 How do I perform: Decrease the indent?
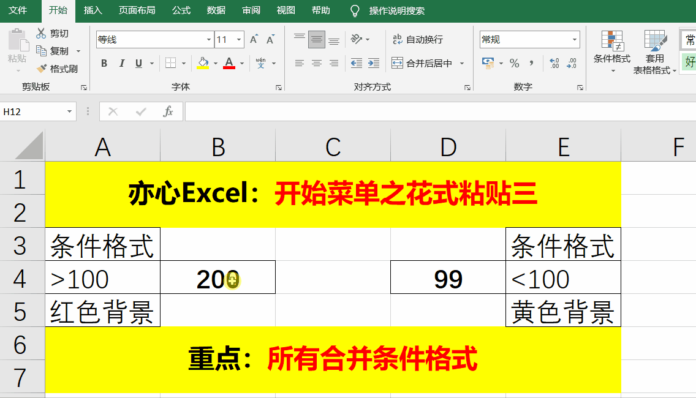pyautogui.click(x=357, y=64)
